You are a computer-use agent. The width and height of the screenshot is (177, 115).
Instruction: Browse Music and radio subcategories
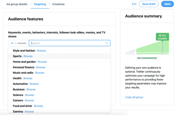pos(40,73)
